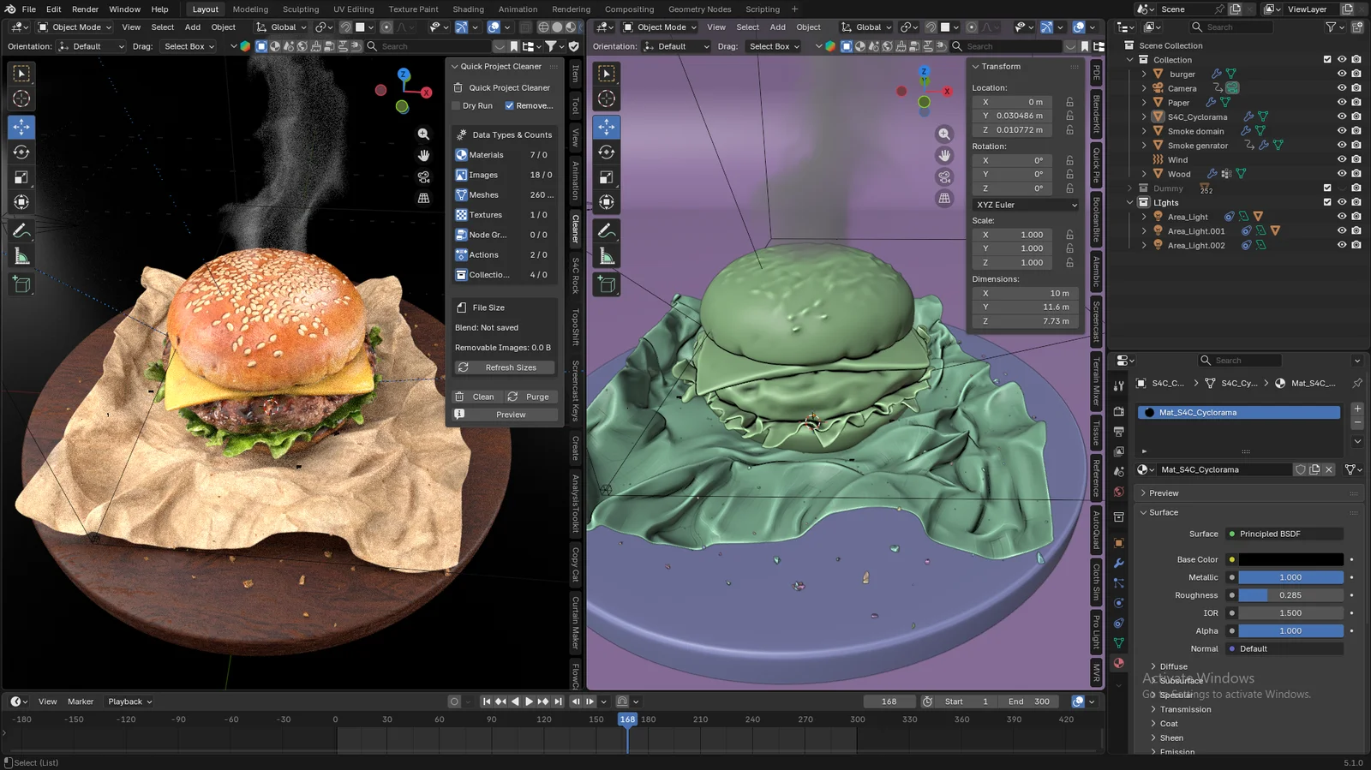Toggle camera view icon in left viewport

[x=423, y=176]
